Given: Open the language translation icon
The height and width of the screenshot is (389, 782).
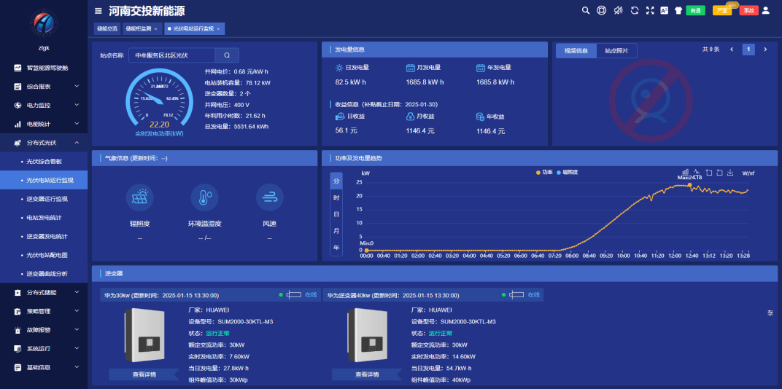Looking at the screenshot, I should [x=664, y=10].
